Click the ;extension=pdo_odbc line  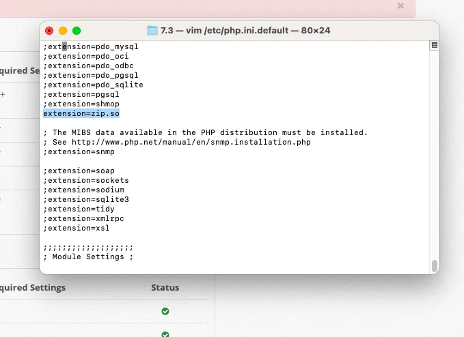pyautogui.click(x=88, y=65)
